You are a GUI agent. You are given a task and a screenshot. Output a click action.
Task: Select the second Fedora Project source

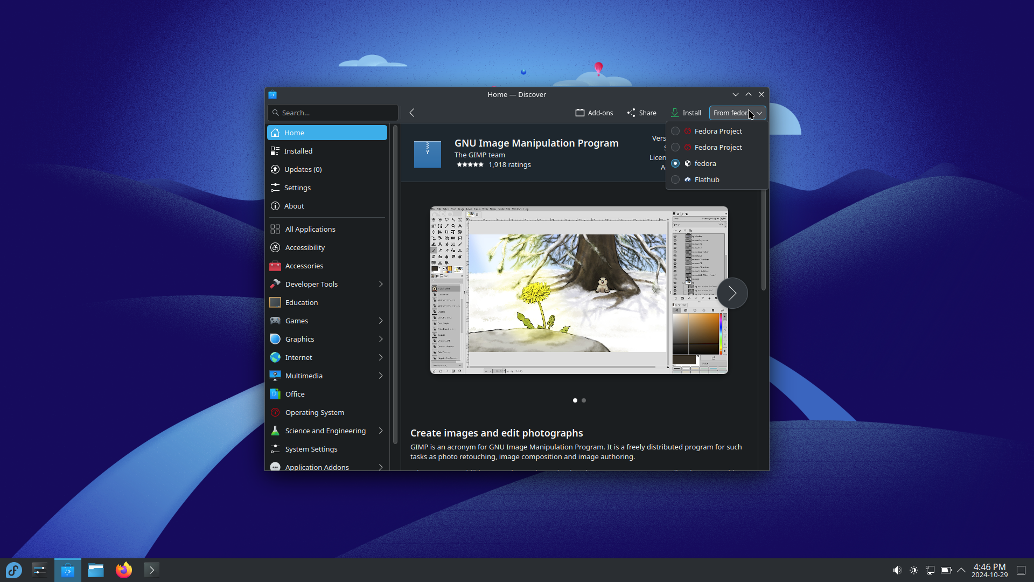(x=717, y=147)
